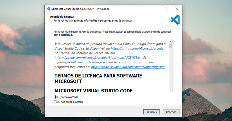232x121 pixels.
Task: Click the large VS Code logo in the header
Action: pos(175,19)
